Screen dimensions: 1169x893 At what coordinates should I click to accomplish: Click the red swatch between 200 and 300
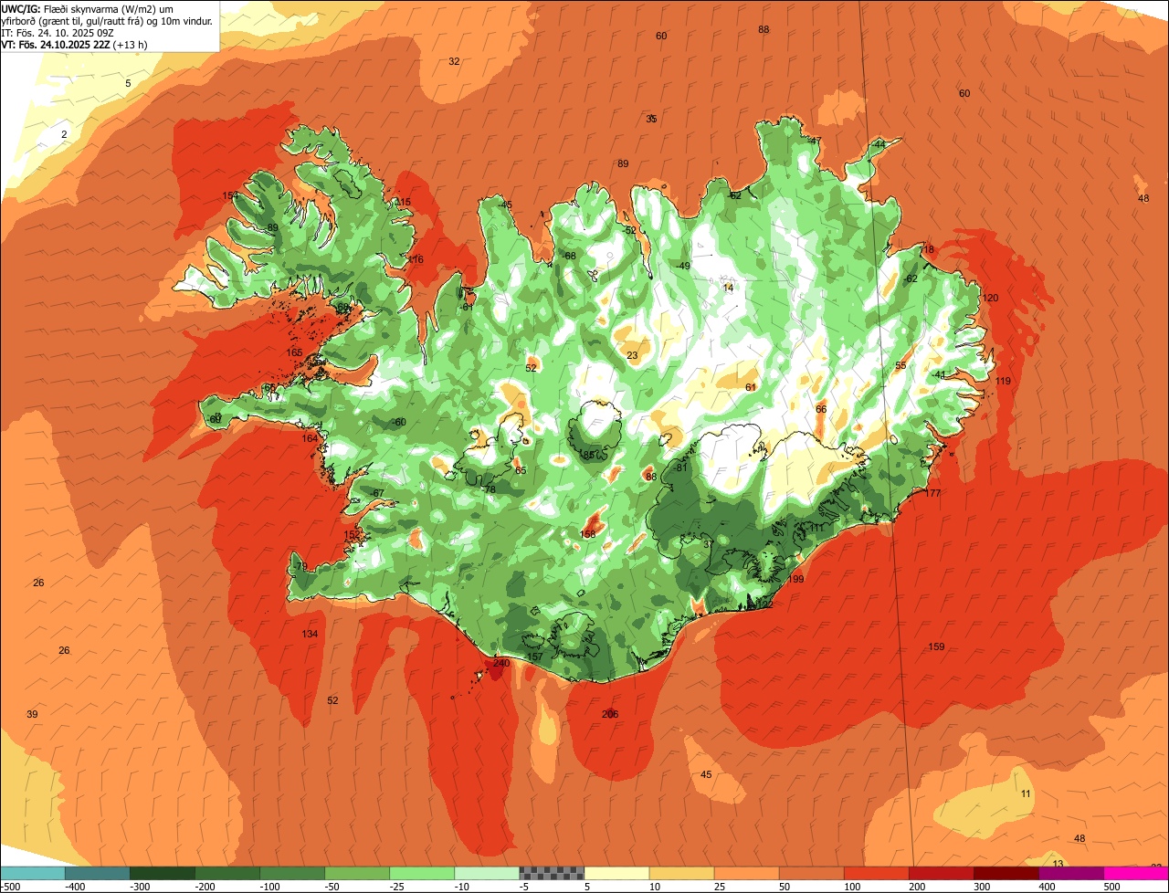tap(941, 872)
